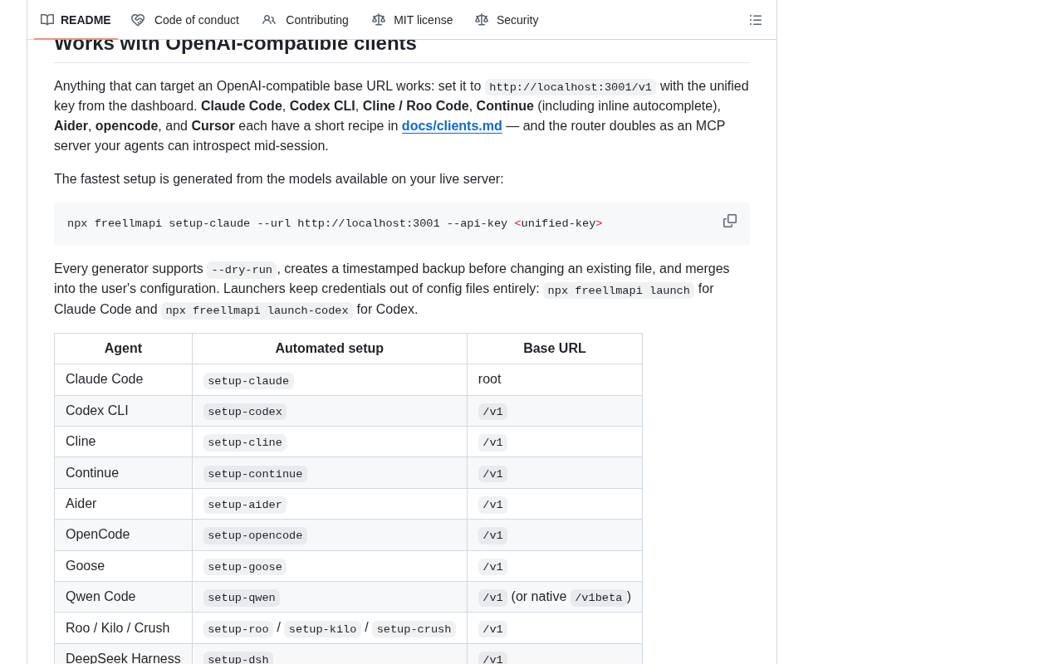The image size is (1063, 664).
Task: Click the setup-continue code cell
Action: [x=255, y=474]
